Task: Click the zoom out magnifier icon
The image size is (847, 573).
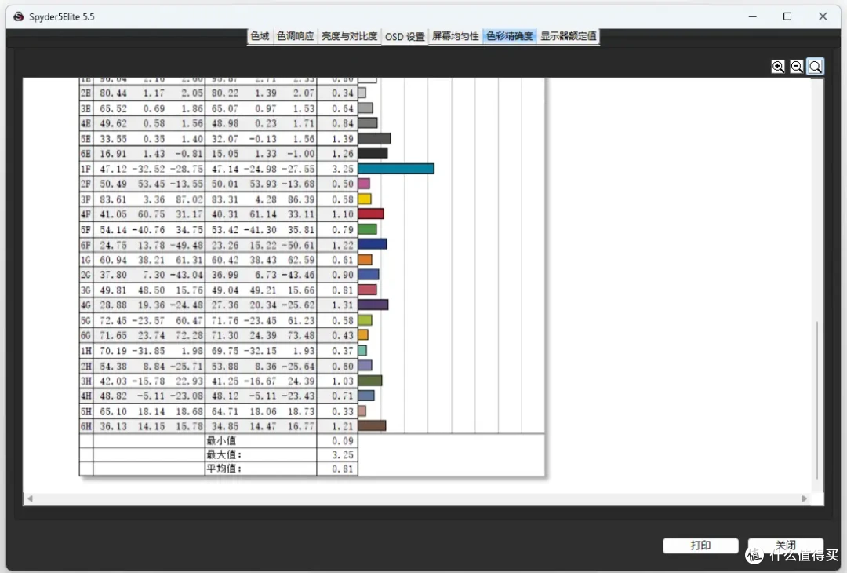Action: pos(797,67)
